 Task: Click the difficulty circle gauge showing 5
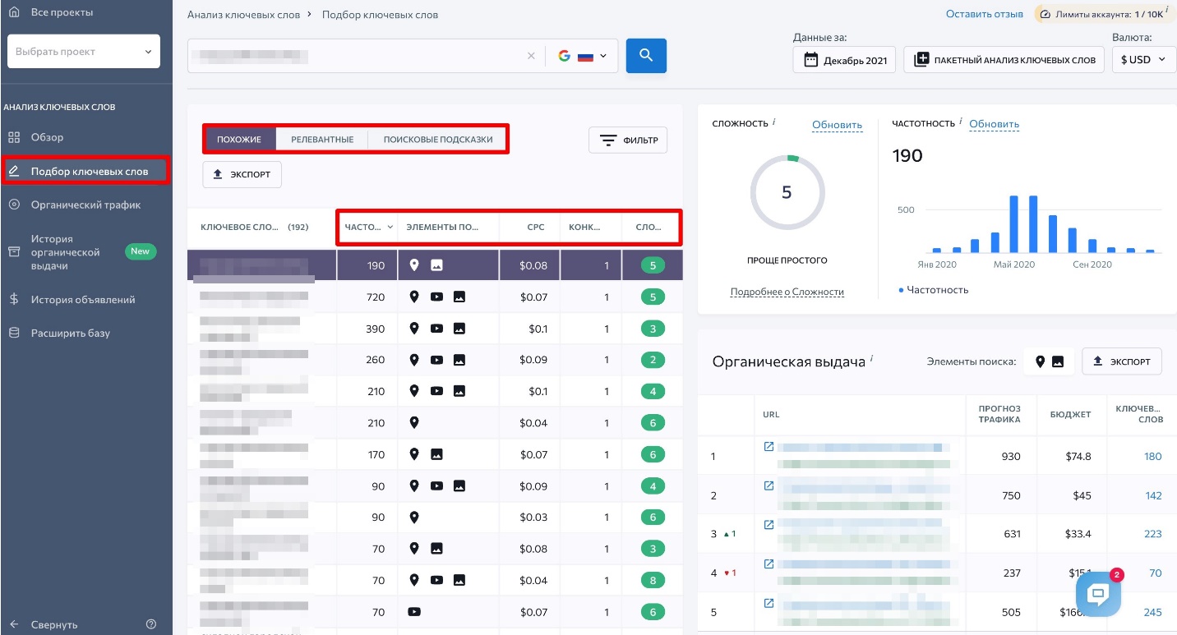point(787,192)
